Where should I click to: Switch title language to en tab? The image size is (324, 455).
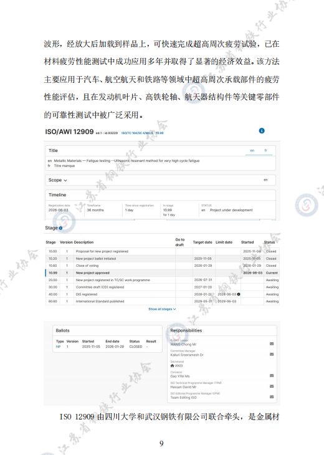pos(252,151)
